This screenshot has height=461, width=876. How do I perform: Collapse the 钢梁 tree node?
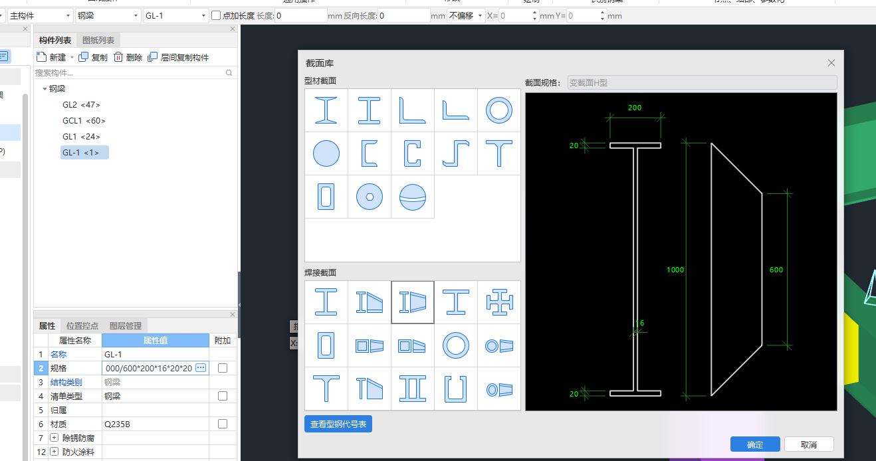coord(45,88)
